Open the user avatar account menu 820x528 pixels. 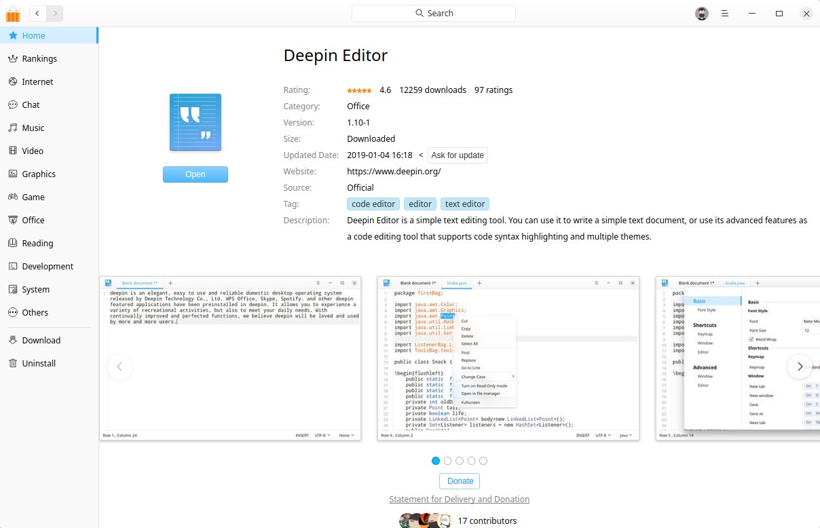pos(702,13)
